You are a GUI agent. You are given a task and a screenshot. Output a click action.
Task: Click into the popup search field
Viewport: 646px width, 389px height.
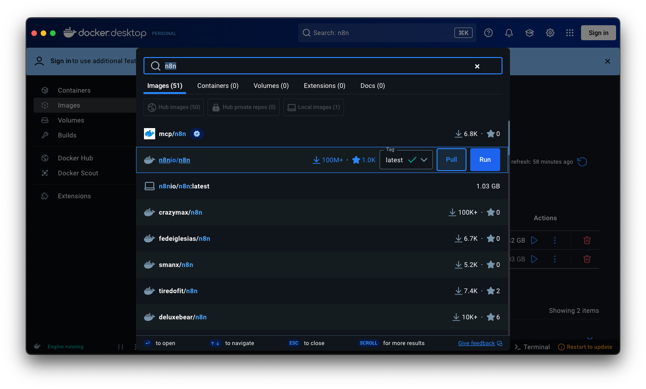[x=323, y=66]
